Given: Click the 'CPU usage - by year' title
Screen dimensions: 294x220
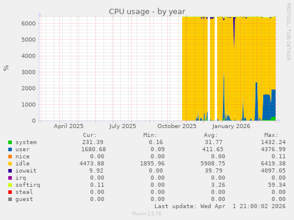Looking at the screenshot, I should (x=147, y=11).
